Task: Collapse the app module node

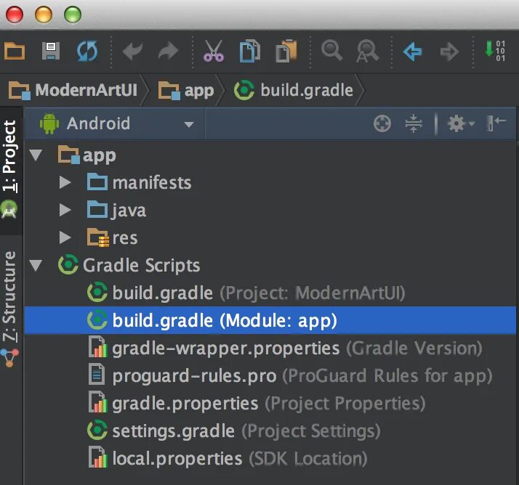Action: tap(36, 155)
